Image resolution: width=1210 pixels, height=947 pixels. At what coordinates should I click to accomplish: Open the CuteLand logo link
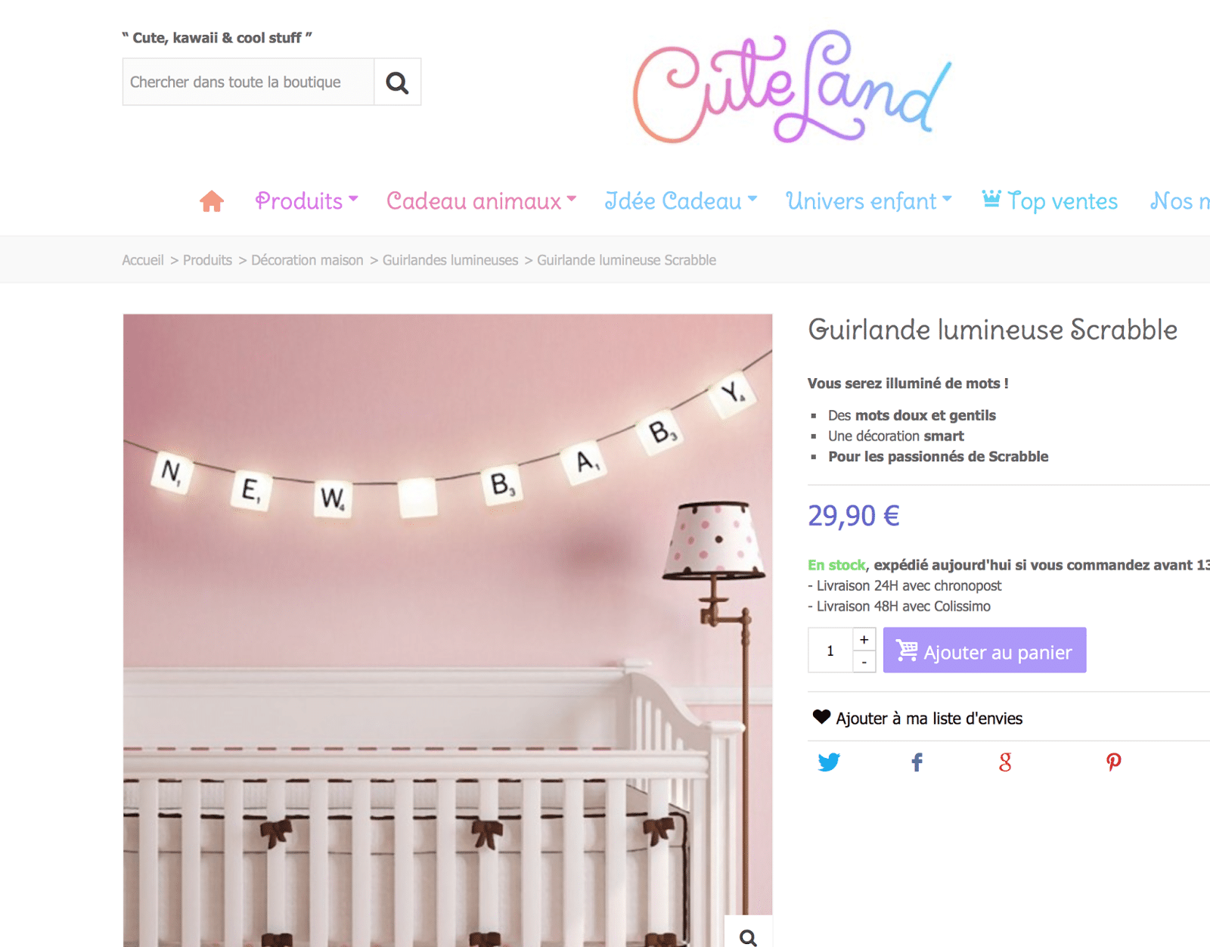tap(792, 87)
